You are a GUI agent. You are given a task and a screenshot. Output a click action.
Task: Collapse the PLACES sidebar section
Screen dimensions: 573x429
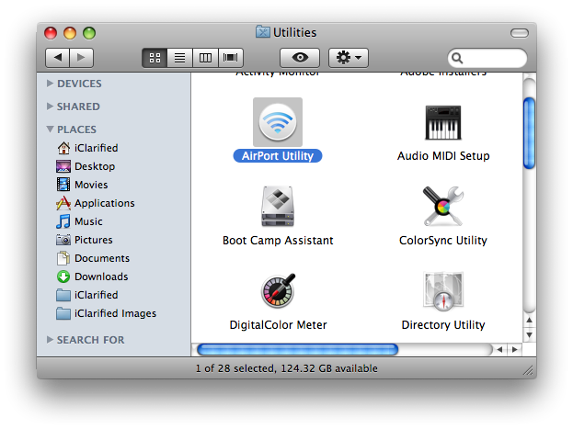pyautogui.click(x=50, y=130)
